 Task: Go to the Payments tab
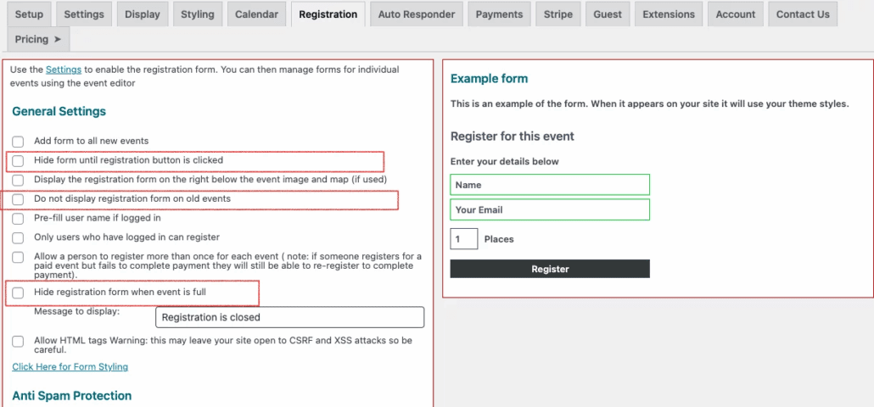[x=499, y=14]
